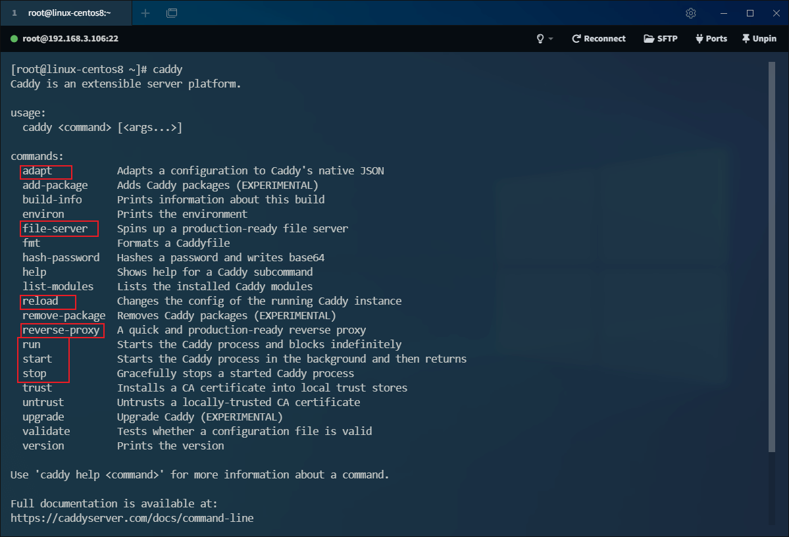The height and width of the screenshot is (537, 789).
Task: Click the lightbulb hints icon
Action: click(x=540, y=39)
